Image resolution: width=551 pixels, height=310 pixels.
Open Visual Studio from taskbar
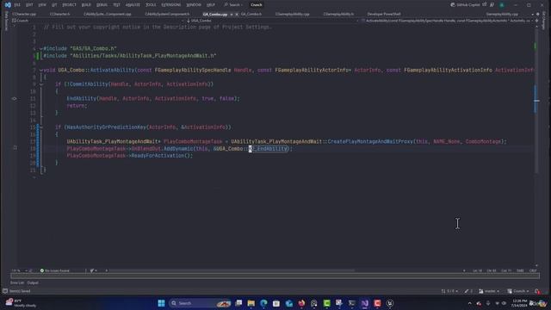365,303
